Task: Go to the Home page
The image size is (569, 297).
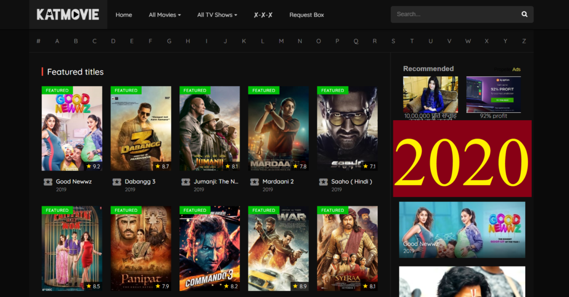Action: [124, 15]
